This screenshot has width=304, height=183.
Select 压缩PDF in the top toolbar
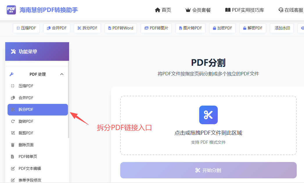point(26,28)
